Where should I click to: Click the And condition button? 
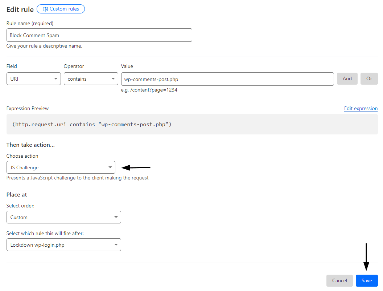[347, 78]
